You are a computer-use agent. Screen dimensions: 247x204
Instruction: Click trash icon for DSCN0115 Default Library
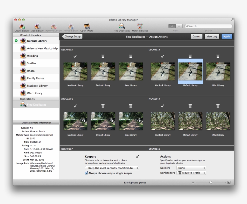pos(103,106)
